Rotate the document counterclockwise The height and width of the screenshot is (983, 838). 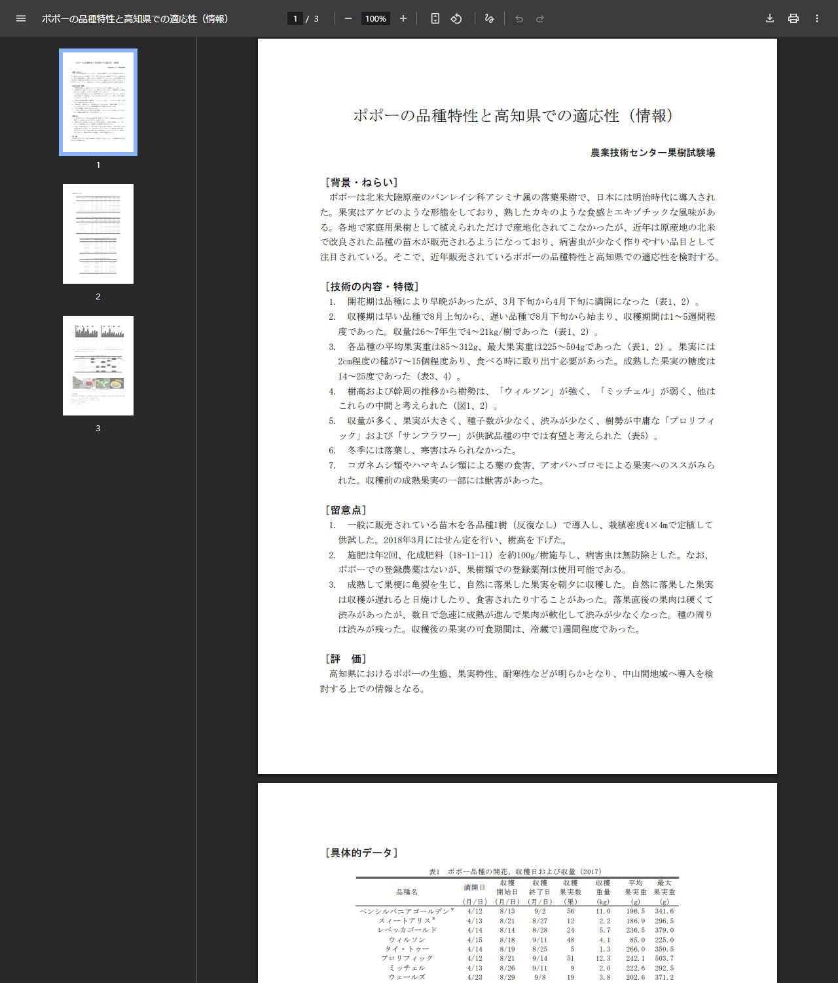[456, 18]
